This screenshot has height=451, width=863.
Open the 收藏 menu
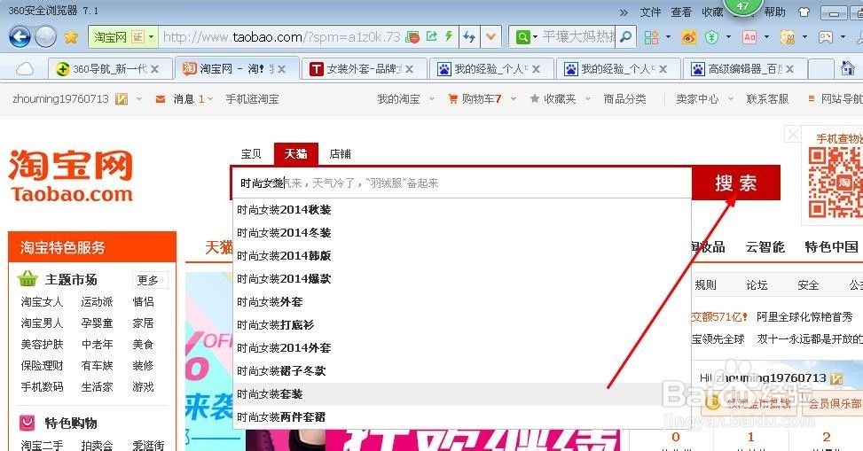pyautogui.click(x=712, y=12)
